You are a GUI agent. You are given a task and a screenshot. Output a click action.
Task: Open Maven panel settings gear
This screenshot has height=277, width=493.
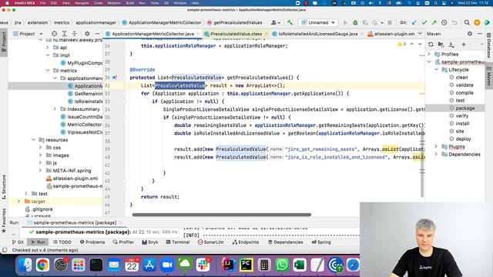(x=470, y=34)
